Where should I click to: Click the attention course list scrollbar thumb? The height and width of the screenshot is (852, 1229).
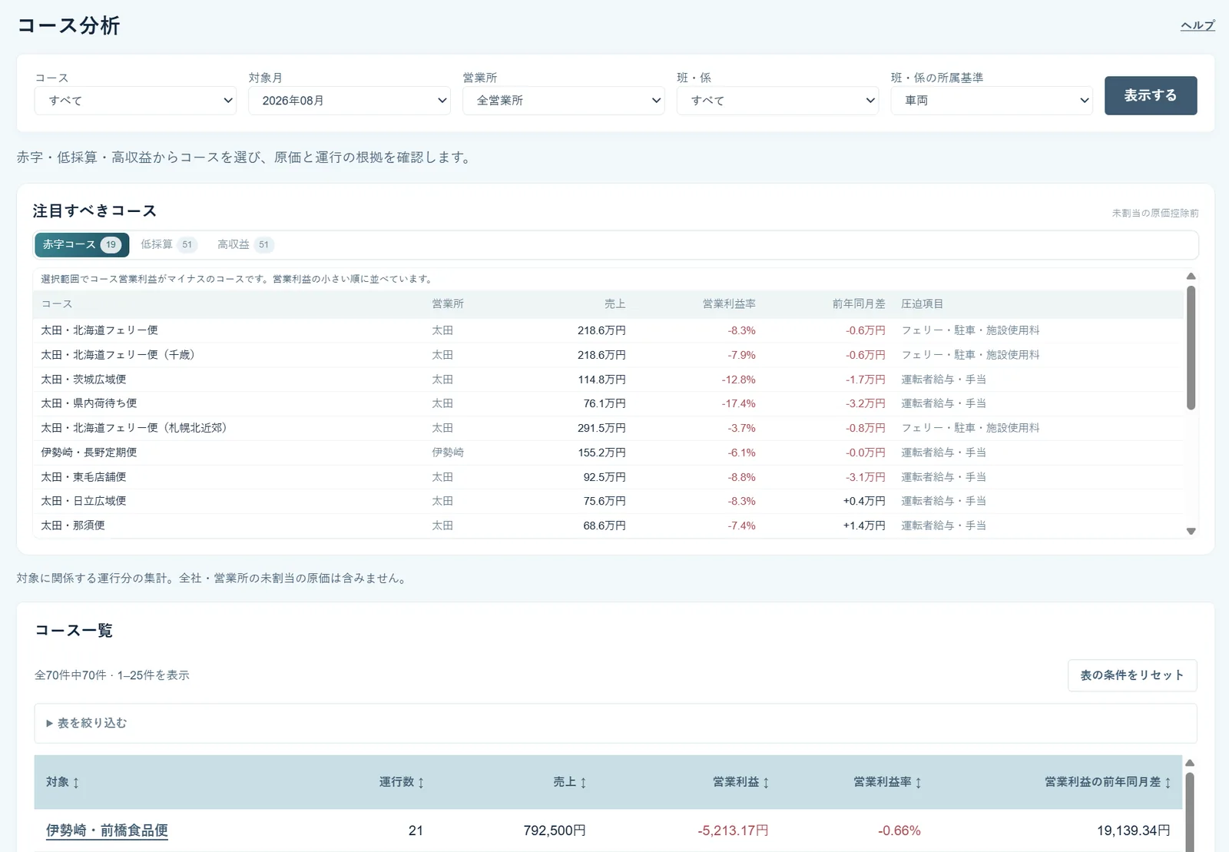point(1191,347)
